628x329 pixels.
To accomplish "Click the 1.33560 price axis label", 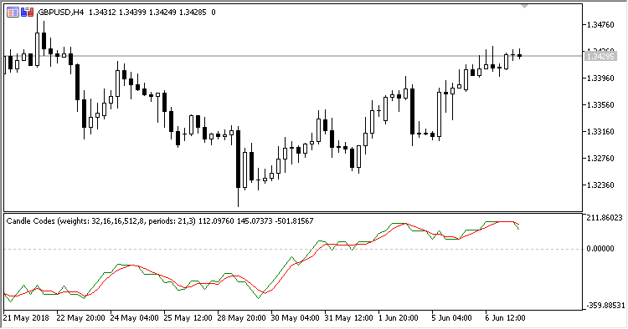I will pos(600,105).
